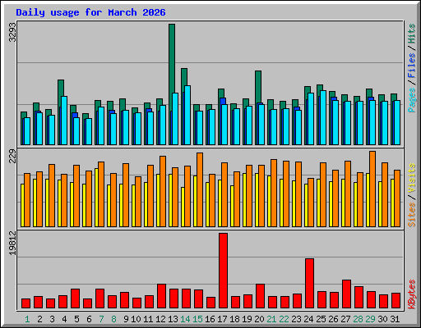This screenshot has height=328, width=421.
Task: Select the green day 22 label
Action: [x=284, y=319]
